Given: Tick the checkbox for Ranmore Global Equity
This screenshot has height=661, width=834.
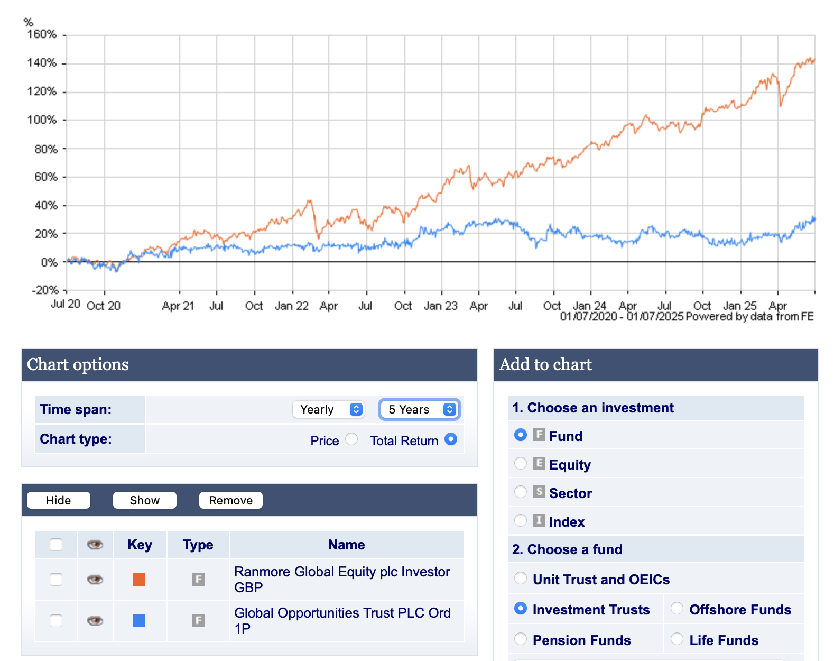Looking at the screenshot, I should tap(56, 580).
